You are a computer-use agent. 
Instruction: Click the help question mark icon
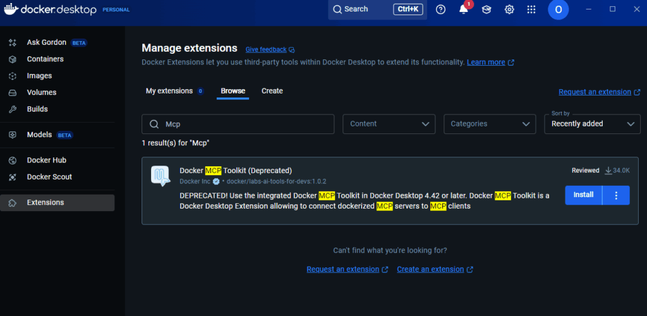[x=441, y=9]
